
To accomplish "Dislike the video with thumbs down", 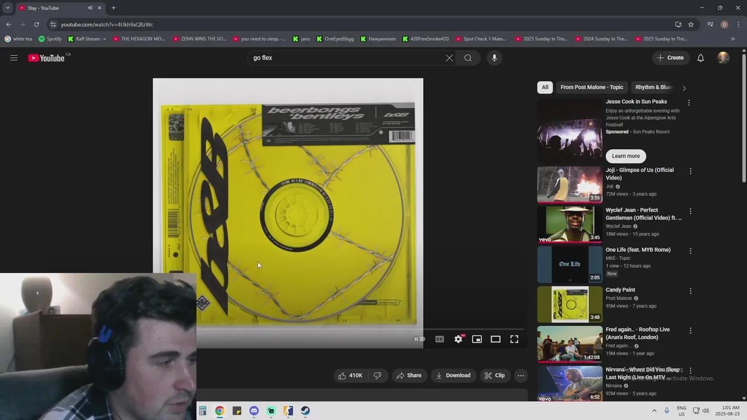I will click(x=377, y=376).
